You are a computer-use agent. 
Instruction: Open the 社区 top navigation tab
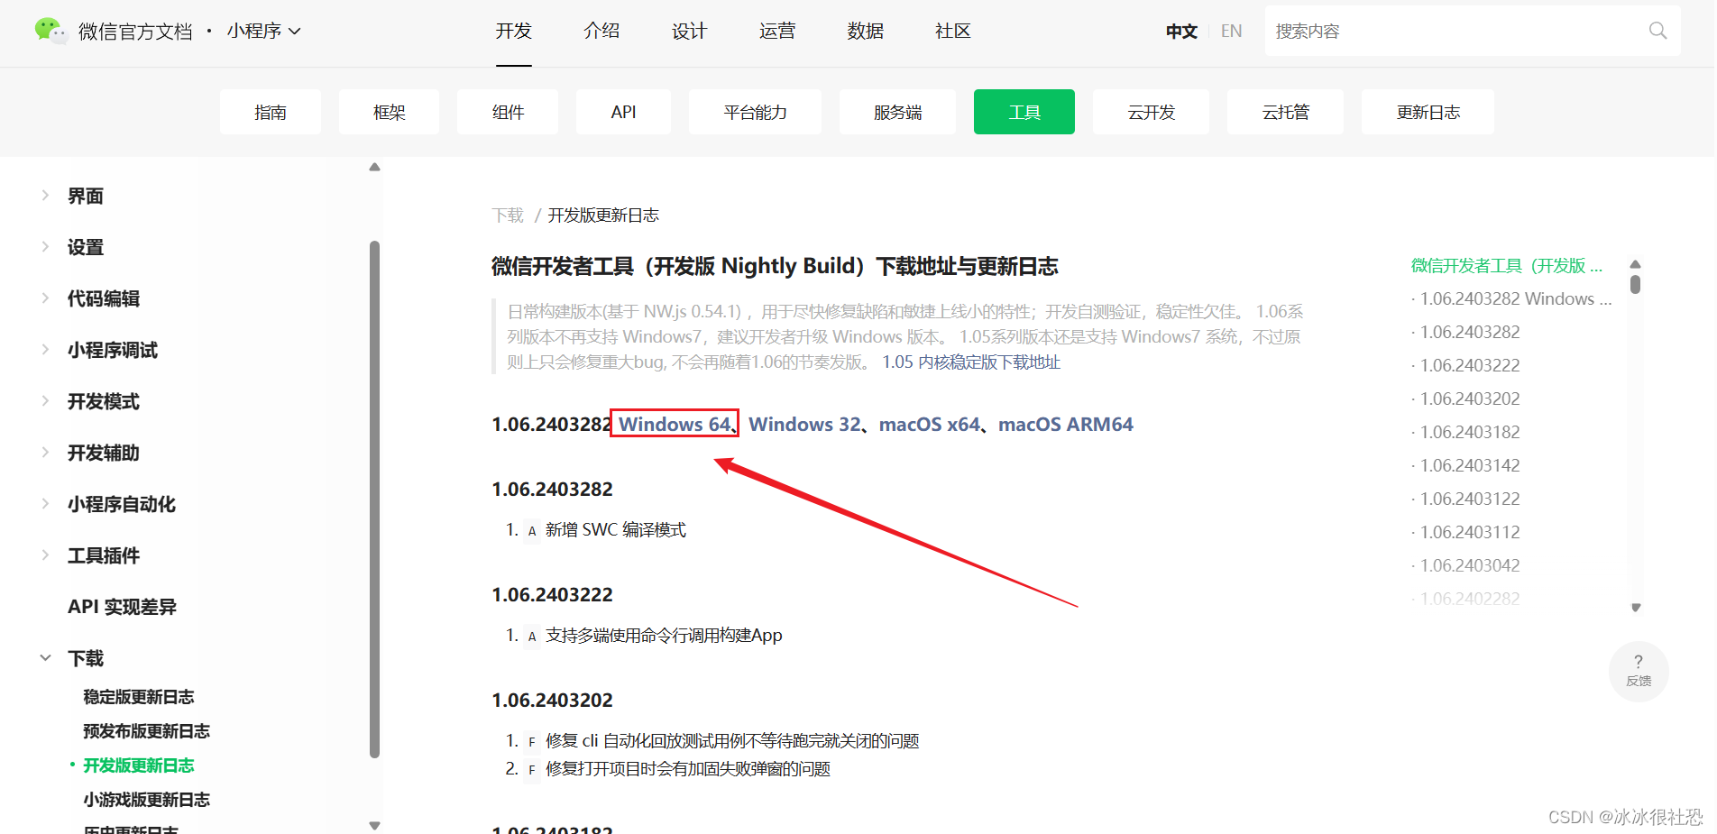[x=953, y=32]
